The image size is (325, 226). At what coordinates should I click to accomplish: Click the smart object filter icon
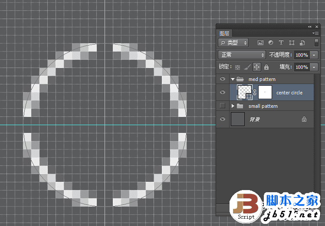(302, 43)
